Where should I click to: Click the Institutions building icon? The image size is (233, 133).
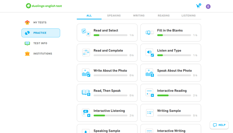pos(27,54)
